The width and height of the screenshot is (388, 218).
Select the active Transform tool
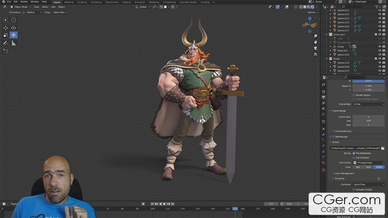[13, 35]
